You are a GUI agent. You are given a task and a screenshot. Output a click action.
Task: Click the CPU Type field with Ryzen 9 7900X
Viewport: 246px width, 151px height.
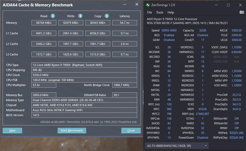tap(84, 65)
